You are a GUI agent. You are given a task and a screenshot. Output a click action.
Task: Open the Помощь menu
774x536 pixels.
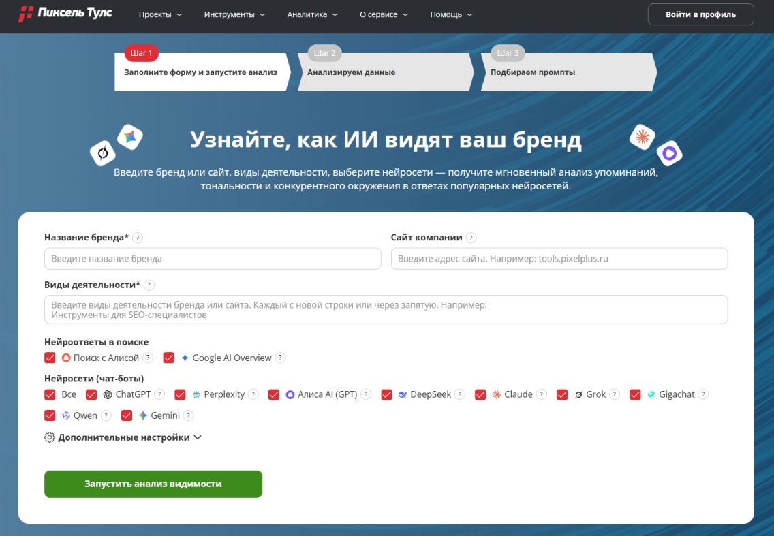pos(451,14)
